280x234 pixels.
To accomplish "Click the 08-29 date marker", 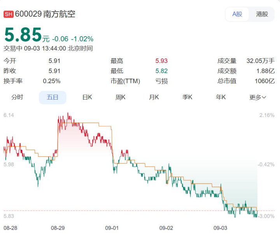I will click(x=58, y=228).
